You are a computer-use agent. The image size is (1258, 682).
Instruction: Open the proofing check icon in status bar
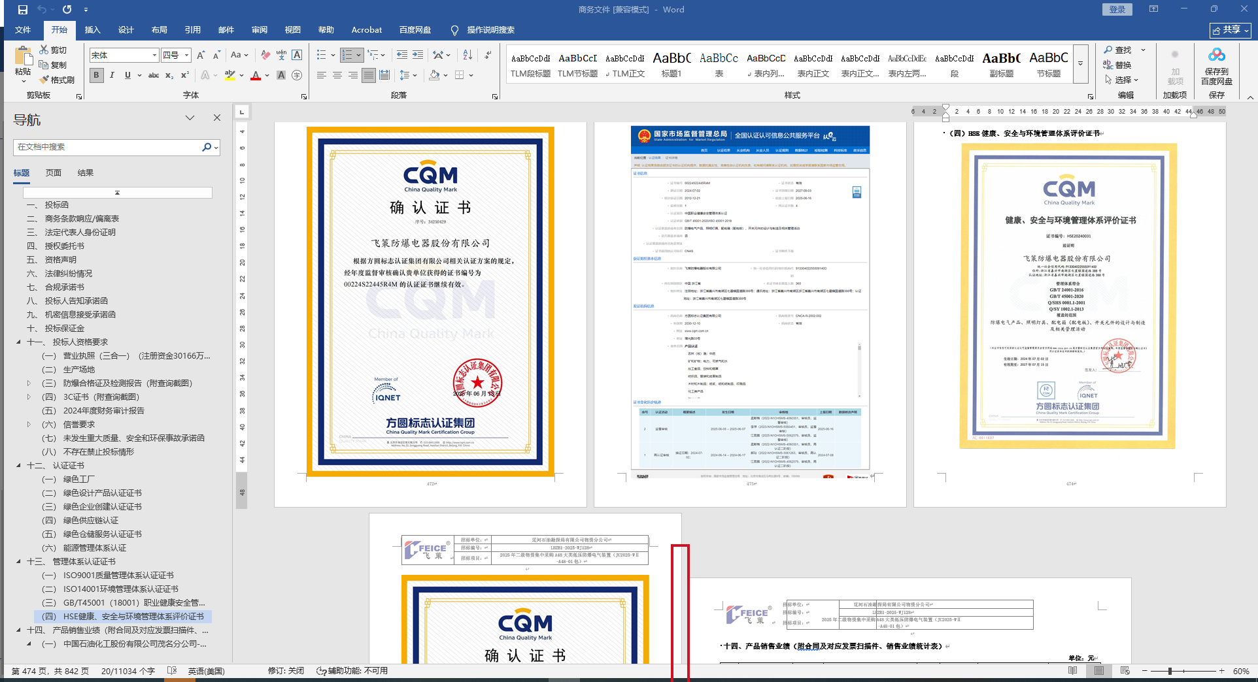click(x=172, y=671)
